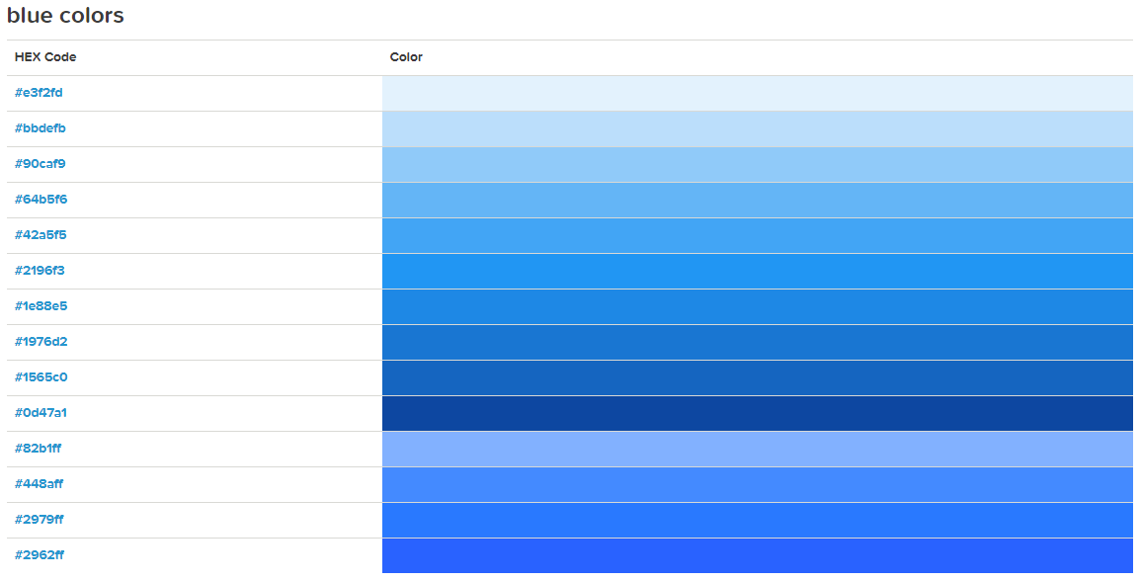Image resolution: width=1140 pixels, height=581 pixels.
Task: Open the #0d47a1 hex code link
Action: (x=41, y=414)
